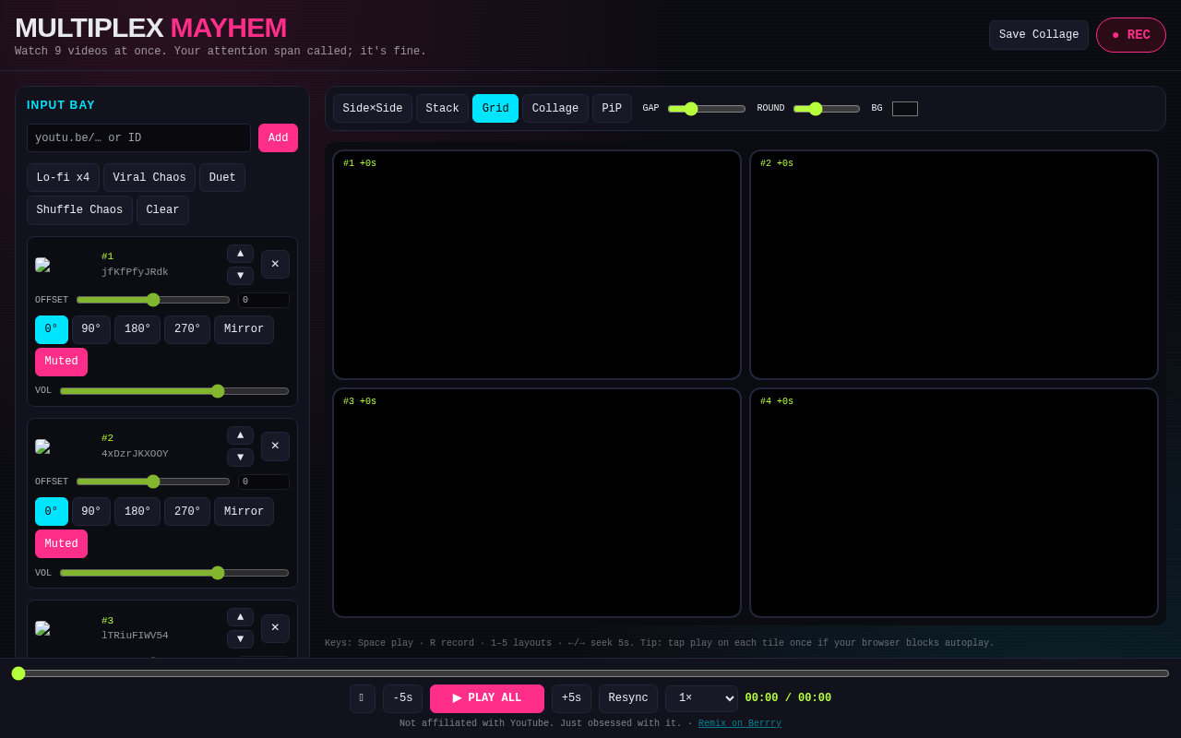This screenshot has height=738, width=1181.
Task: Focus the youtu.be URL input field
Action: (x=138, y=138)
